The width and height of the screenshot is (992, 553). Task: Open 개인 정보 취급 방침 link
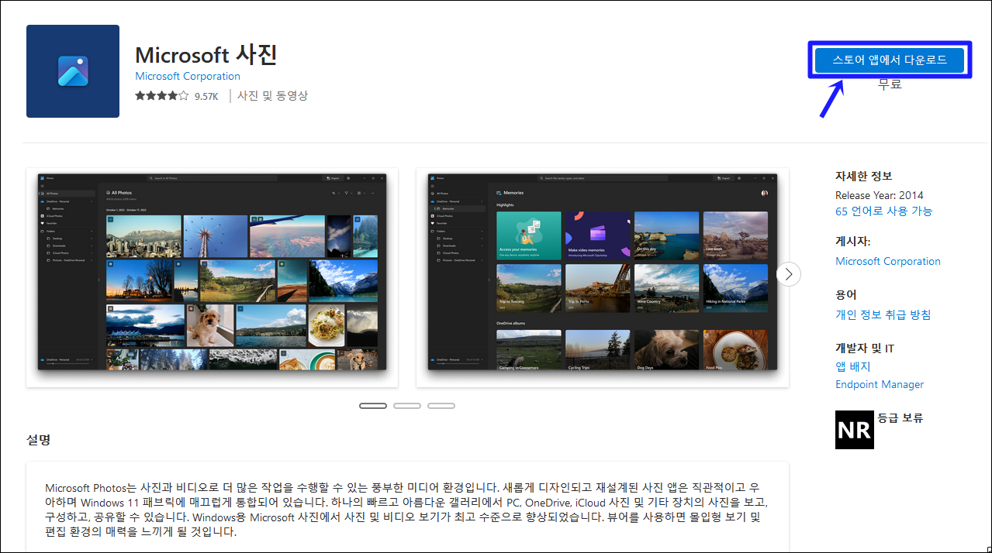coord(883,314)
